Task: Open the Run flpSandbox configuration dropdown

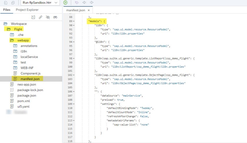Action: tap(40, 3)
